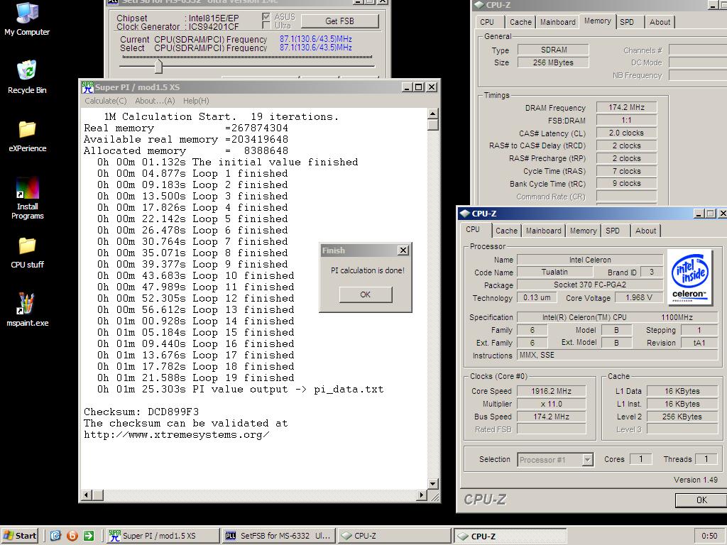Click the xtremesystems.org URL text
The image size is (727, 545).
(176, 435)
